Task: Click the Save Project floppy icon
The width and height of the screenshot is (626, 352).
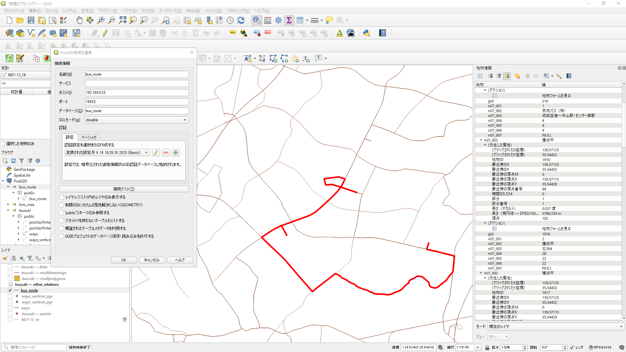Action: point(31,20)
